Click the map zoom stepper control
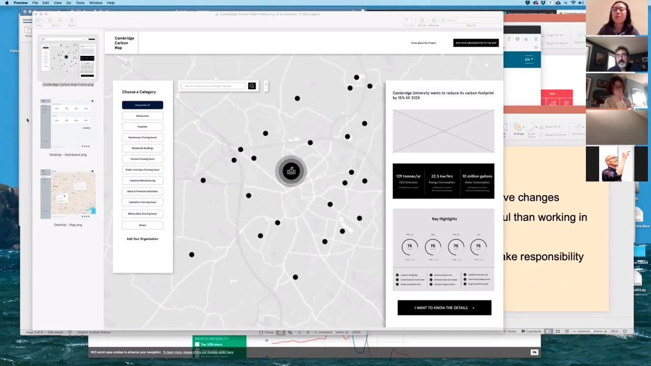 point(266,86)
